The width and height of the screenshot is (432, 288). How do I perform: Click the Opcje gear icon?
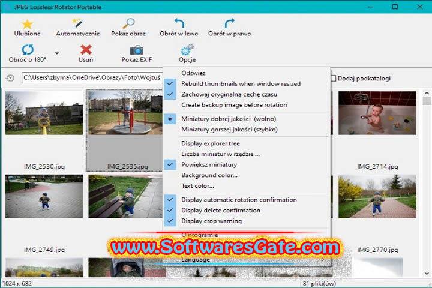coord(187,50)
